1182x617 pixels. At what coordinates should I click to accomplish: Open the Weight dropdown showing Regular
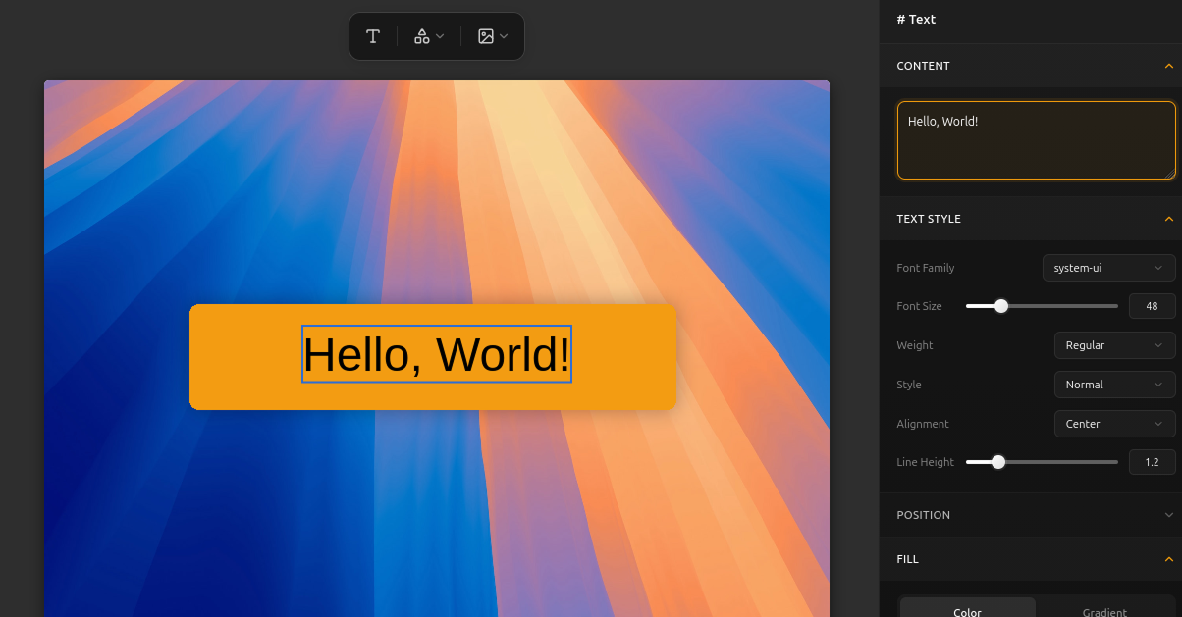tap(1114, 344)
